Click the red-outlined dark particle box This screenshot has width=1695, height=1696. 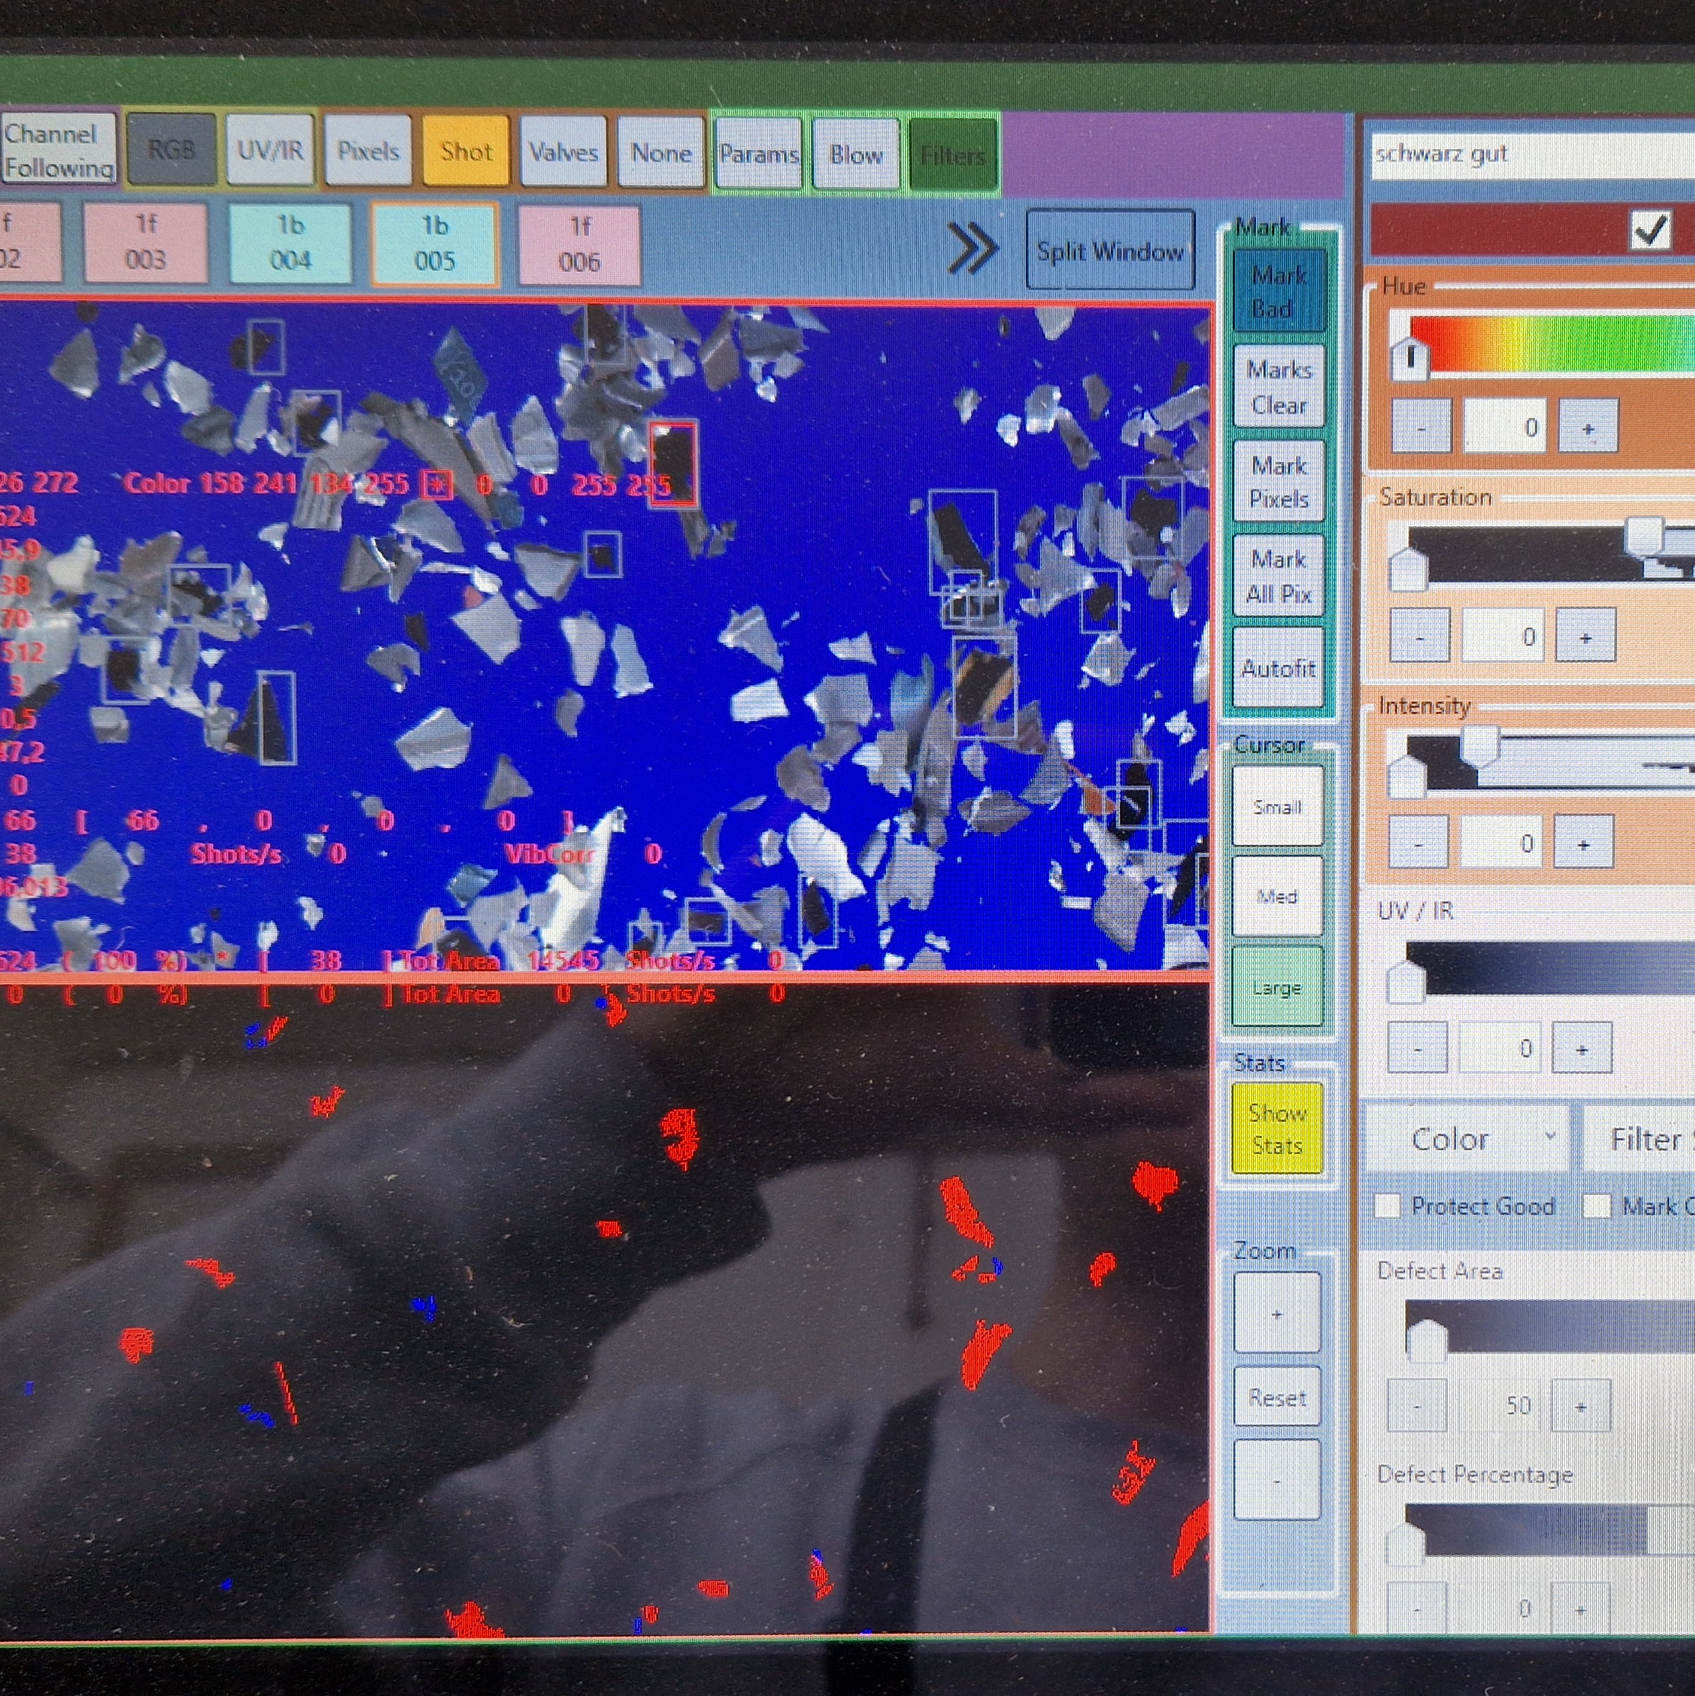[674, 465]
